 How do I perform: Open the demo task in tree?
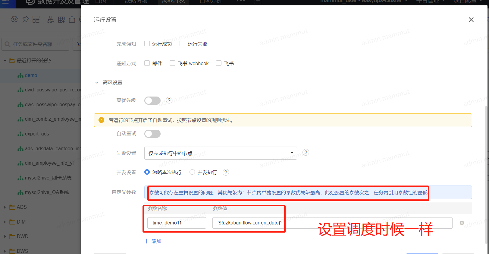31,75
